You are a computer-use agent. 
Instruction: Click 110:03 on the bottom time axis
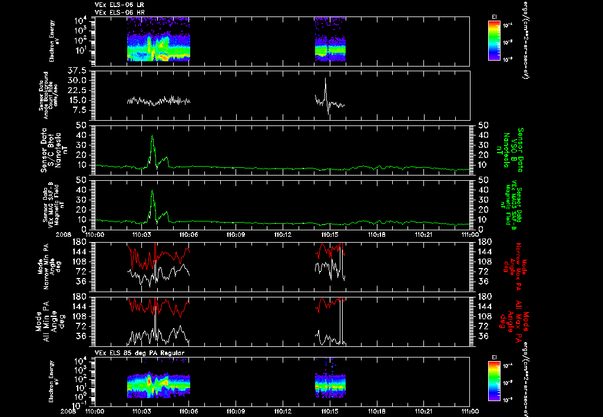(142, 411)
